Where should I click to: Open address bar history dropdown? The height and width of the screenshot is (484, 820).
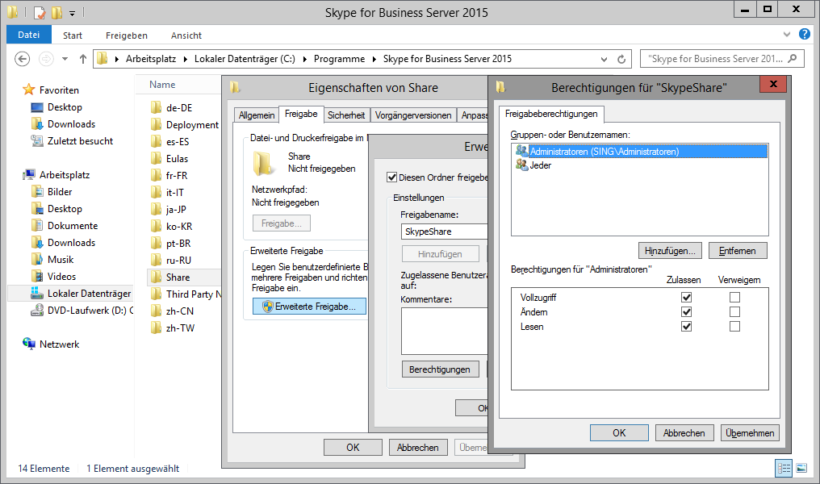coord(604,59)
